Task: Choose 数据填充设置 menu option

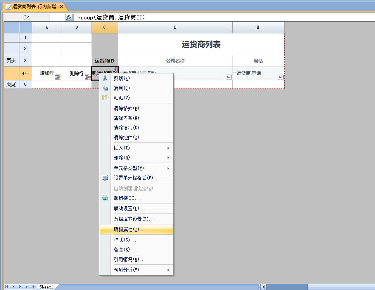Action: point(134,219)
